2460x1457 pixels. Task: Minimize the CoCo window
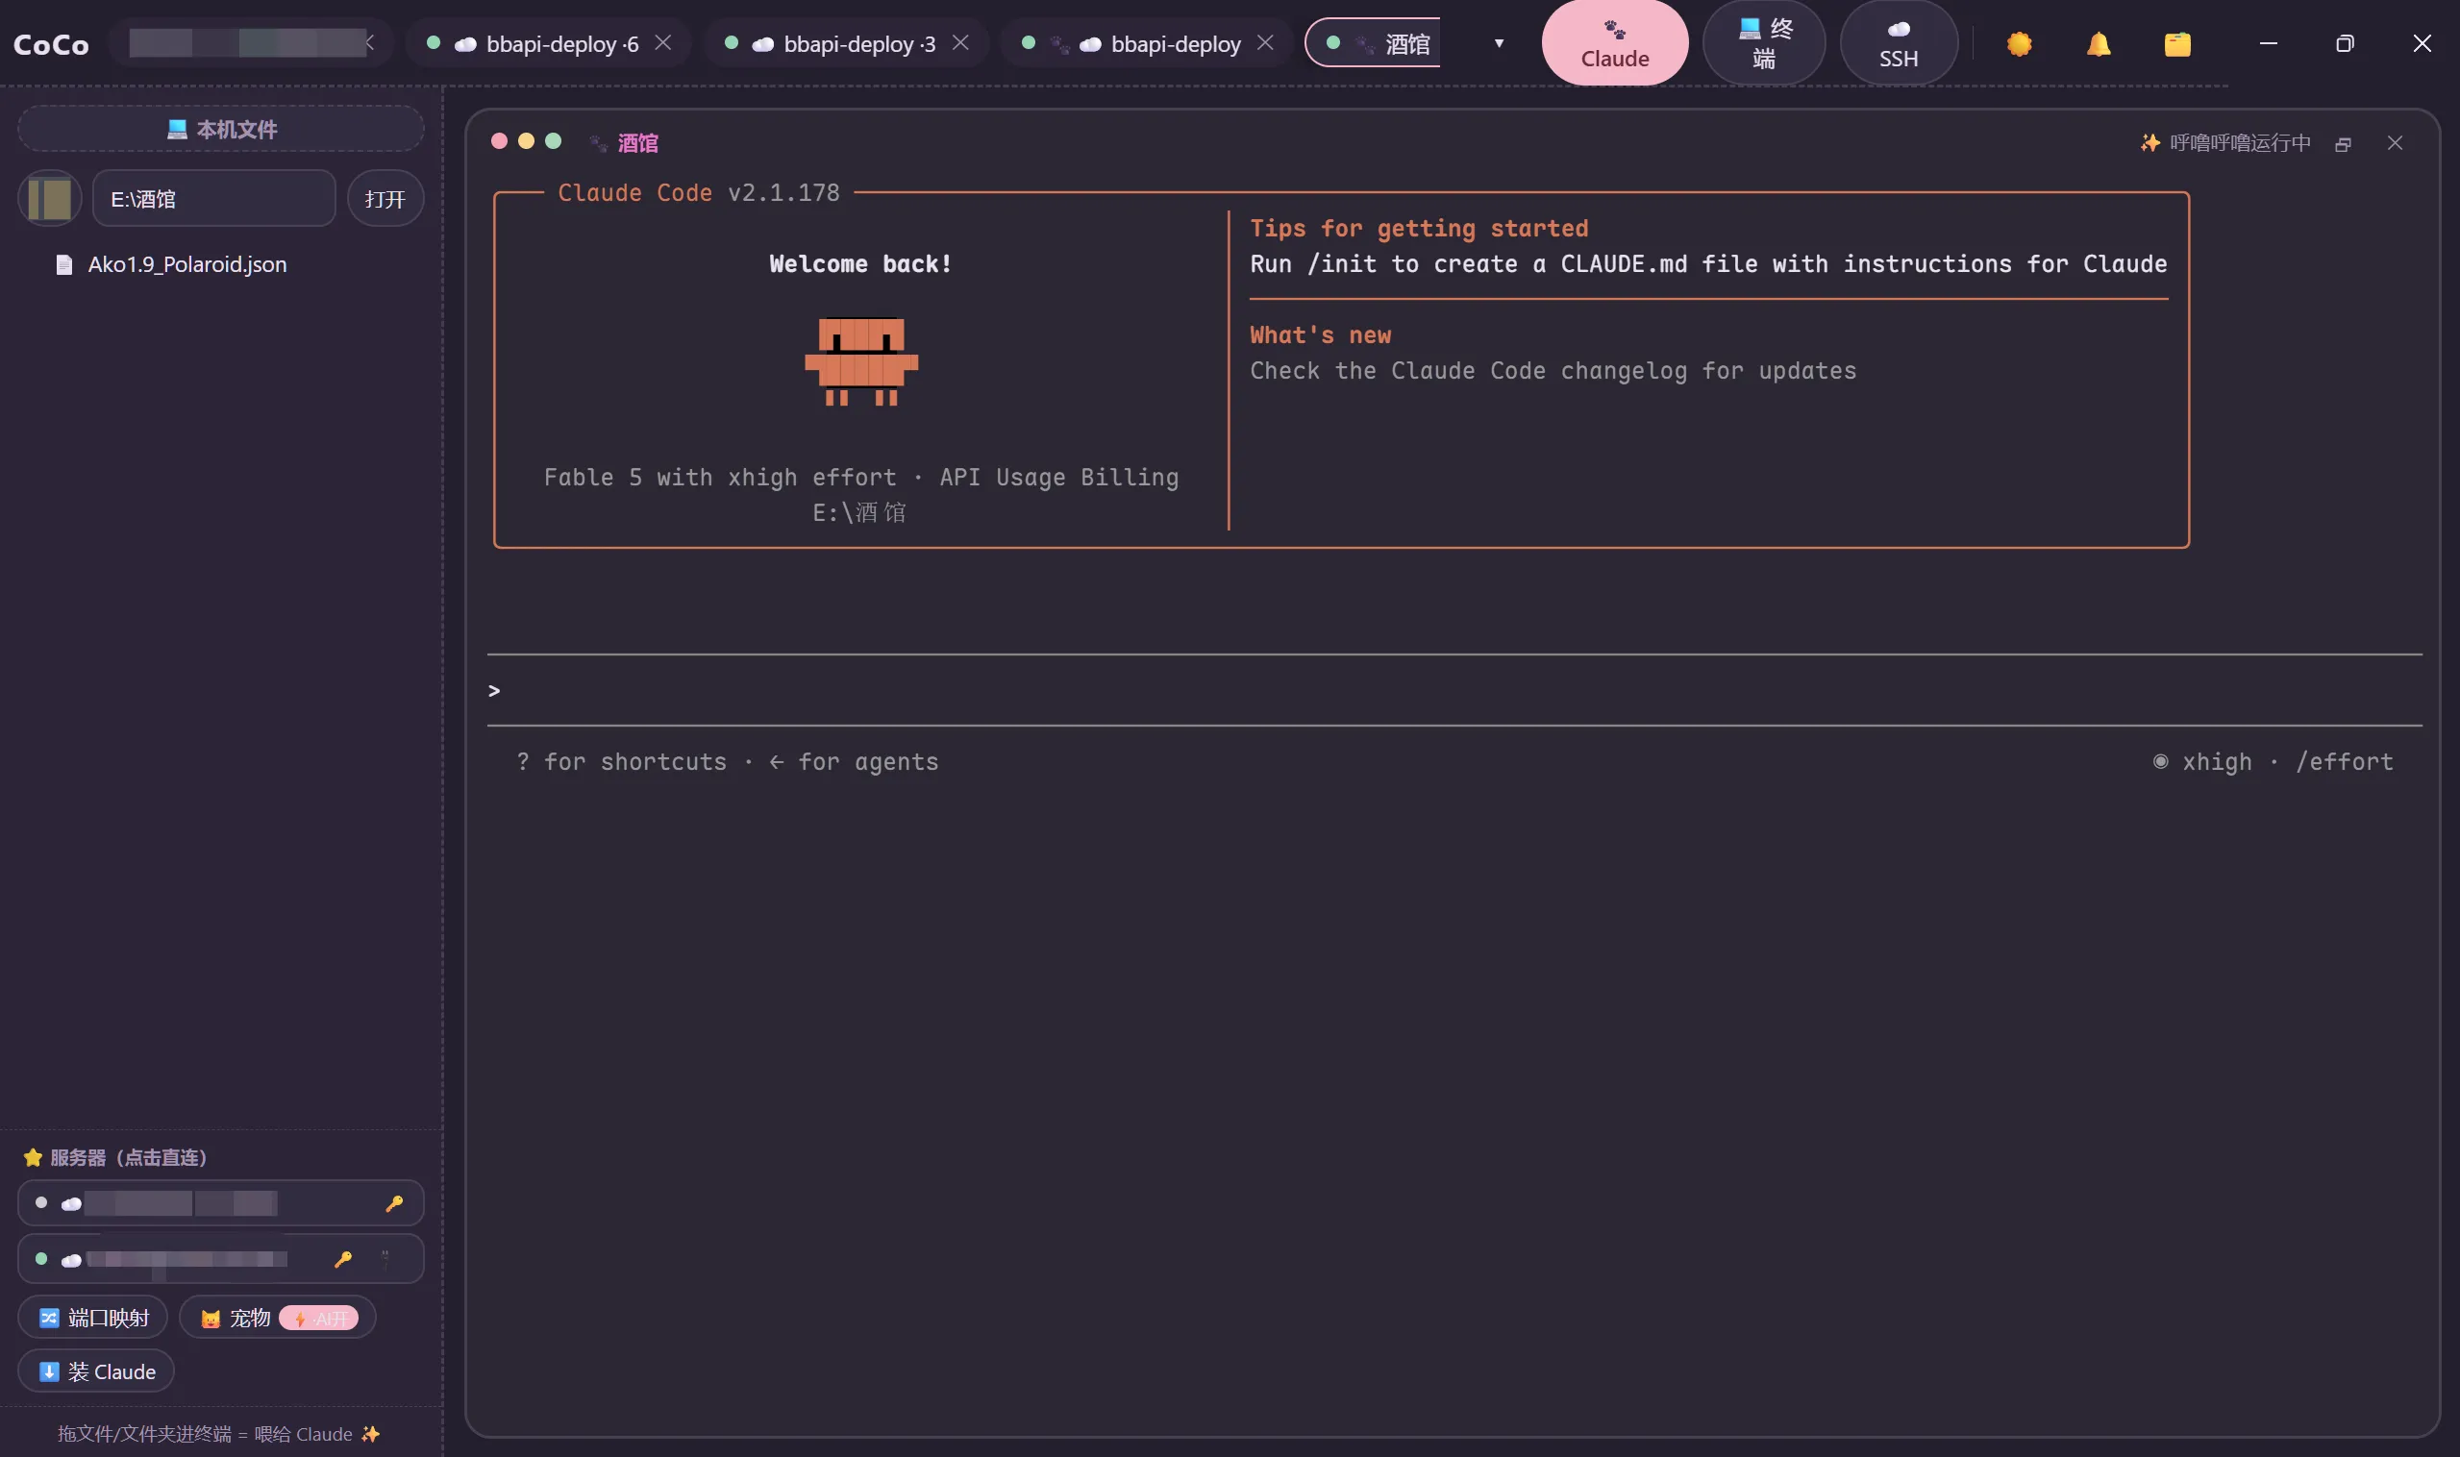2269,43
